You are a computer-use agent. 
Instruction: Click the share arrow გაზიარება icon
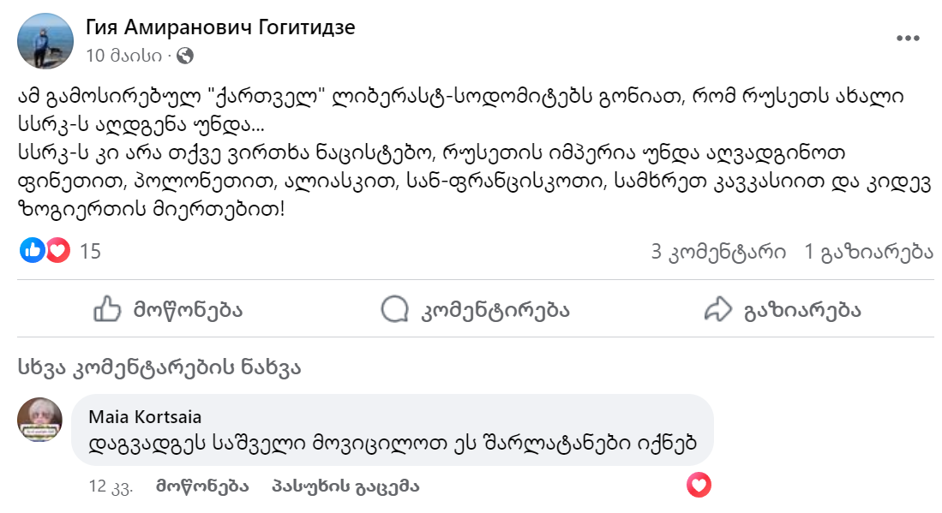(x=717, y=309)
